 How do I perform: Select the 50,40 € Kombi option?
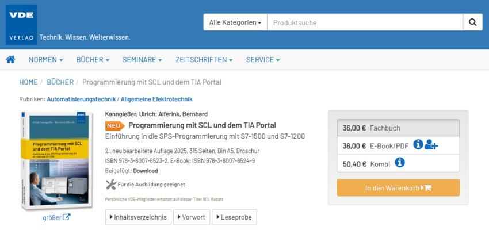coord(398,163)
